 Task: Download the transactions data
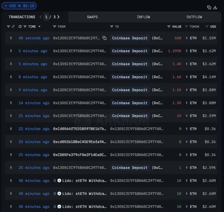215,8
